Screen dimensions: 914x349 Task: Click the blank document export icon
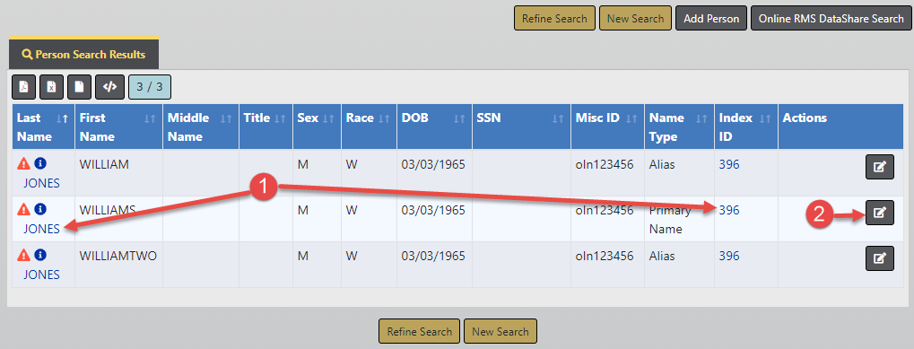click(79, 87)
